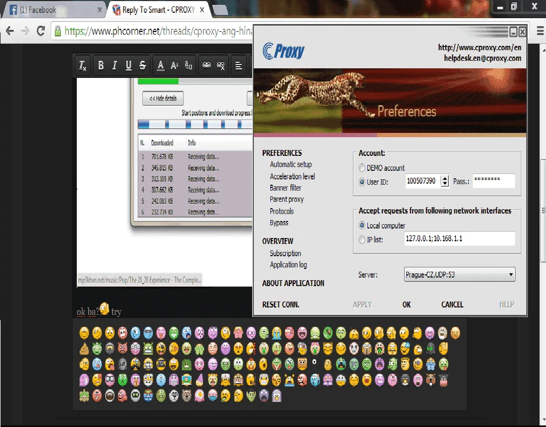Insert the brown poop smiley
This screenshot has height=427, width=546.
coord(84,348)
